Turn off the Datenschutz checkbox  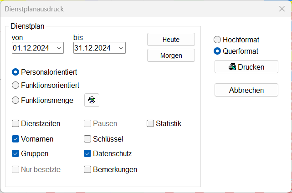tap(88, 154)
